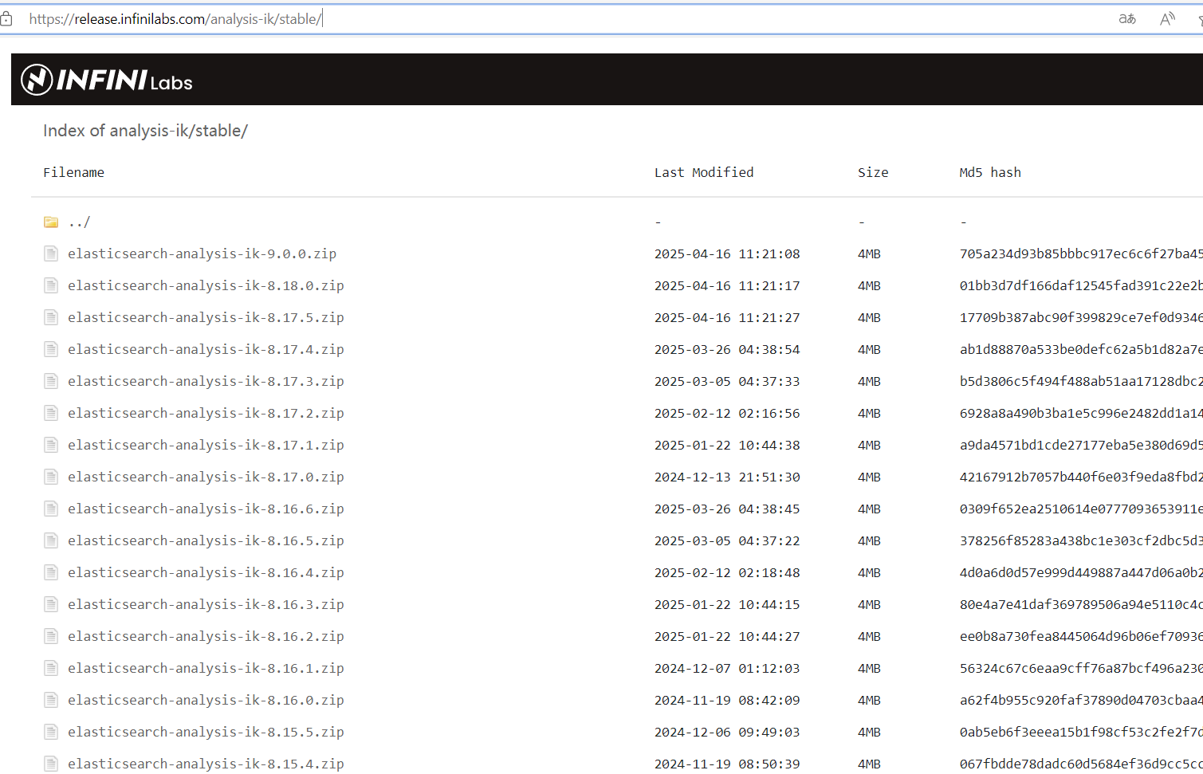Open elasticsearch-analysis-ik-8.17.5.zip link

tap(206, 317)
